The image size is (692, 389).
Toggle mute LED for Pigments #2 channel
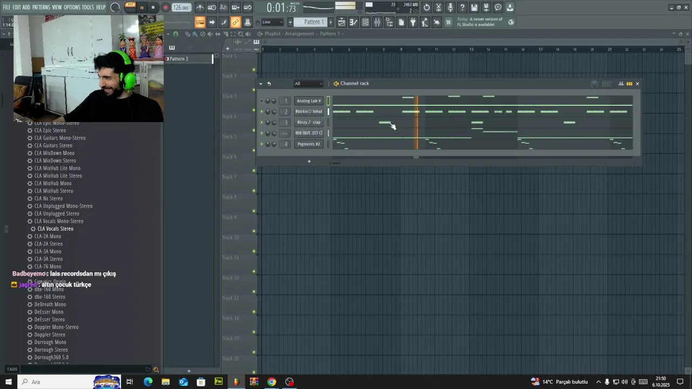coord(262,144)
